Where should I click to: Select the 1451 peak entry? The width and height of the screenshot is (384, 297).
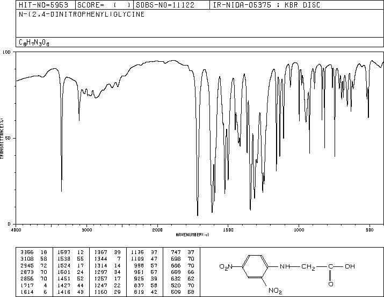(70, 279)
